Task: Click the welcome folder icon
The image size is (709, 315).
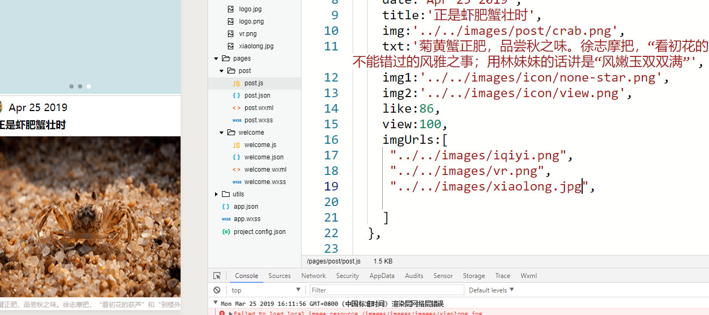Action: coord(231,133)
